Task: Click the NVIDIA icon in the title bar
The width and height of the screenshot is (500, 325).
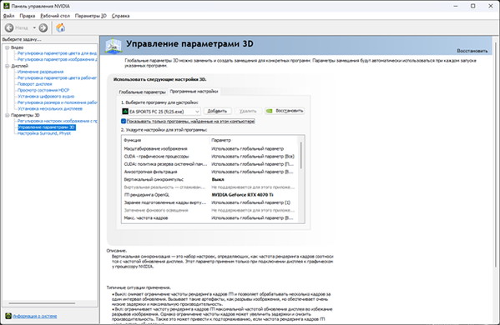Action: [x=7, y=6]
